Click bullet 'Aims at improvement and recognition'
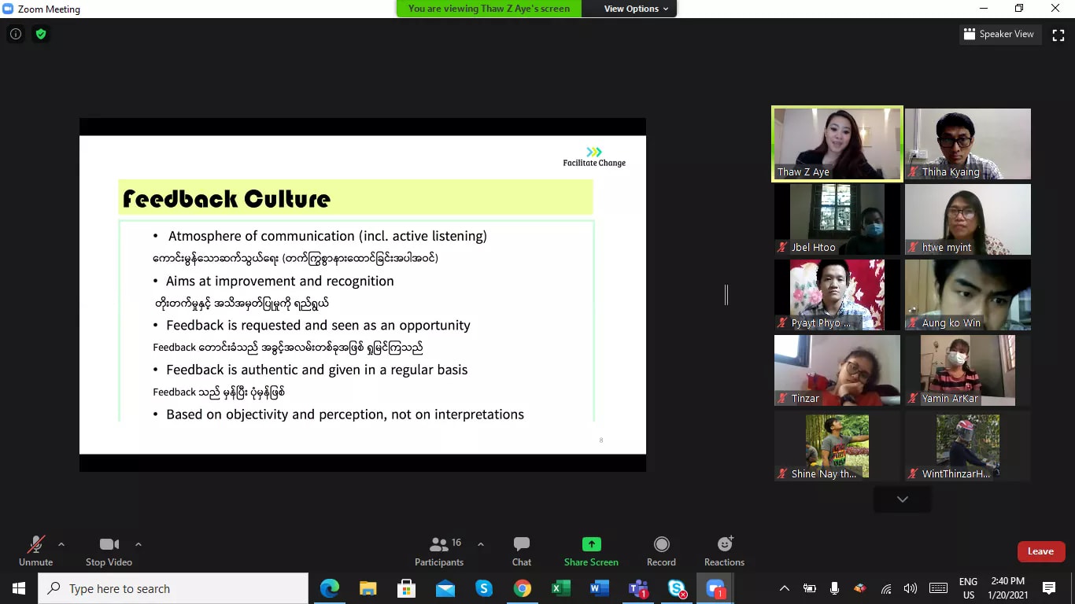The height and width of the screenshot is (604, 1075). pos(279,281)
